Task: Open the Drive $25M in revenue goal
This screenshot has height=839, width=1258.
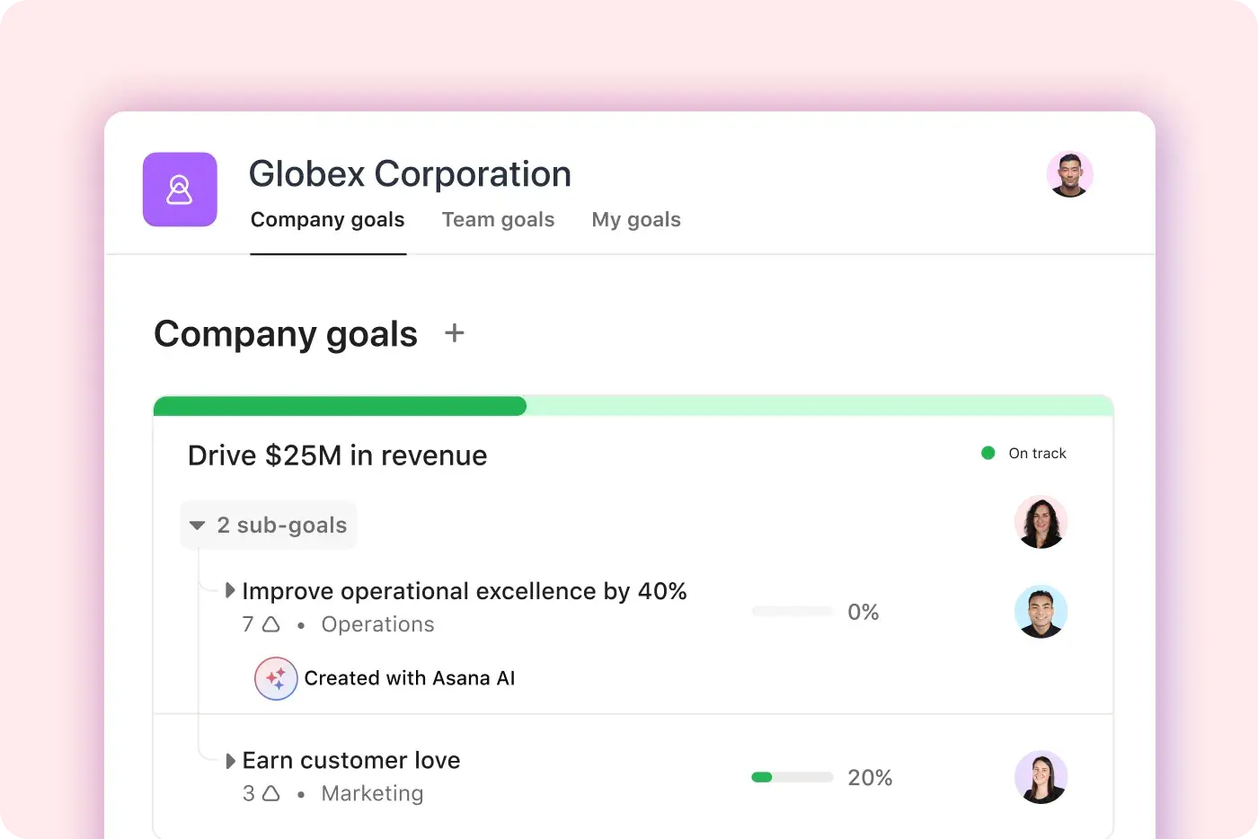Action: [338, 455]
